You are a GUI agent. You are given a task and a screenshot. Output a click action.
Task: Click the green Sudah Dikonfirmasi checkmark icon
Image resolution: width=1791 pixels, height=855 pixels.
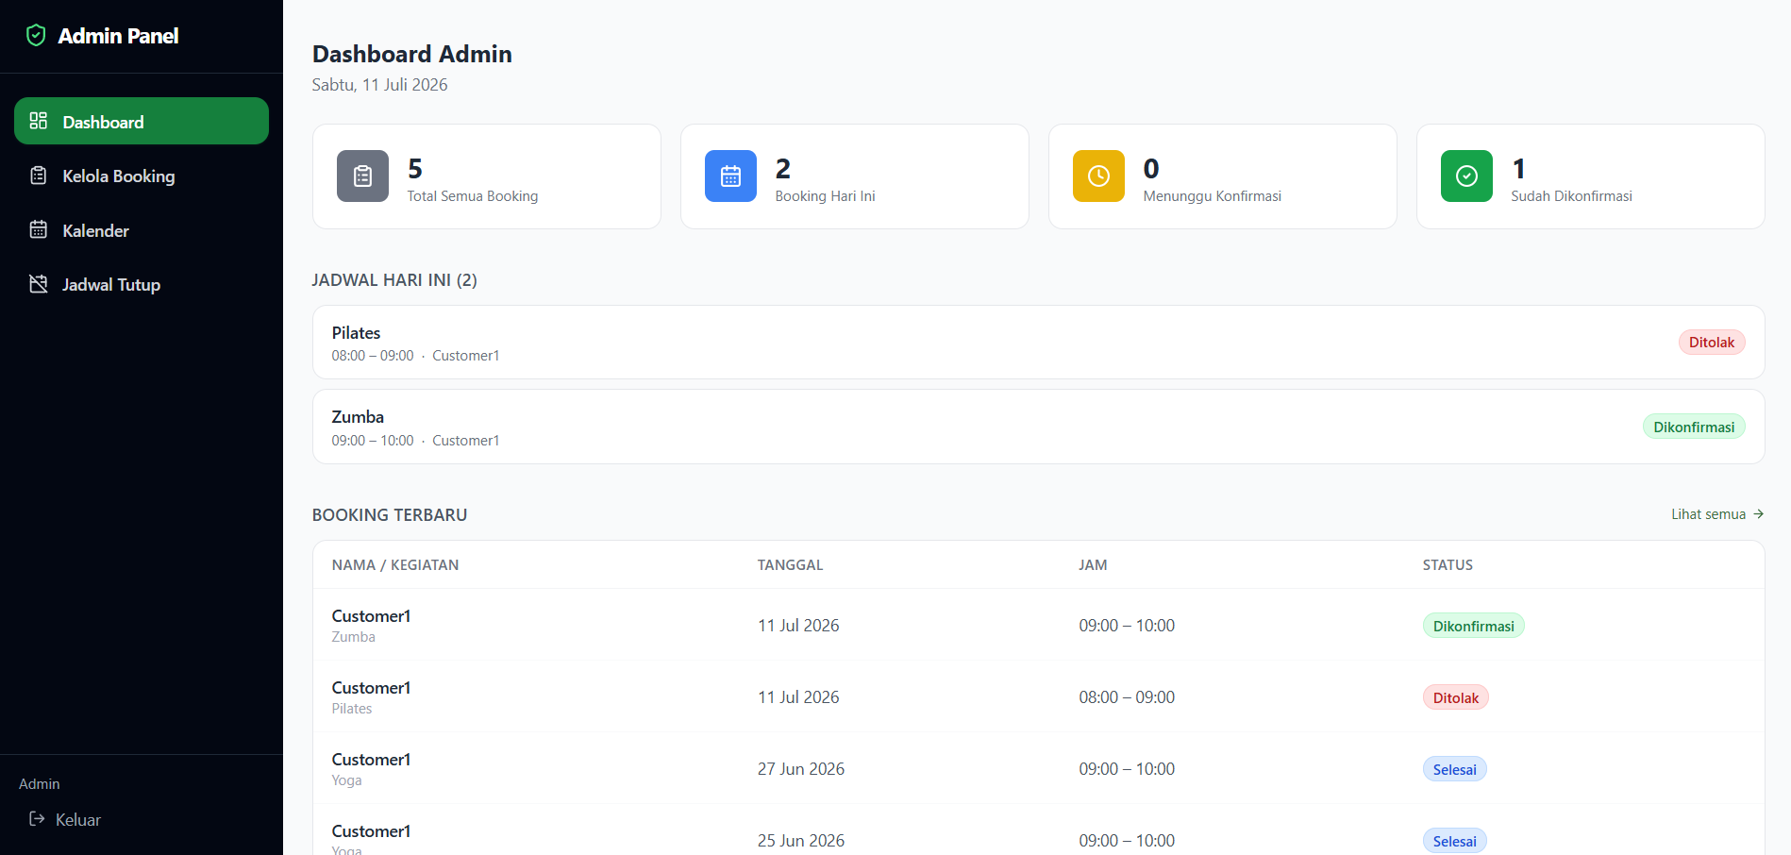(1466, 176)
